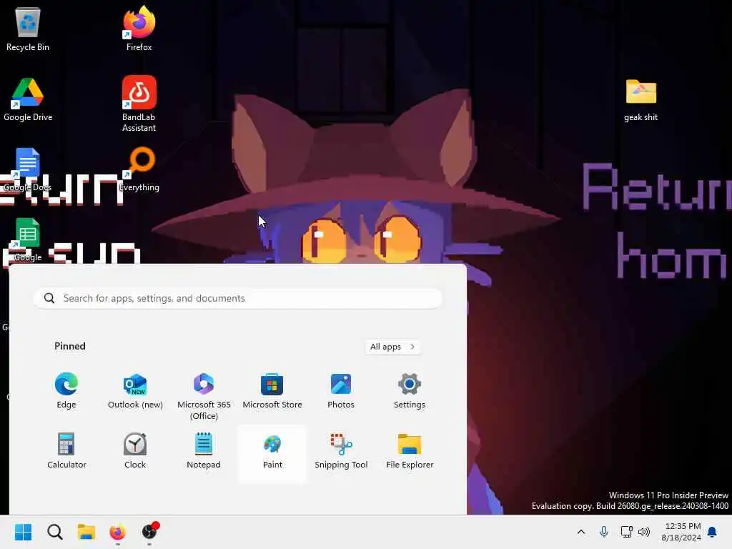The image size is (732, 549).
Task: Select the Google Docs desktop shortcut
Action: [x=28, y=170]
